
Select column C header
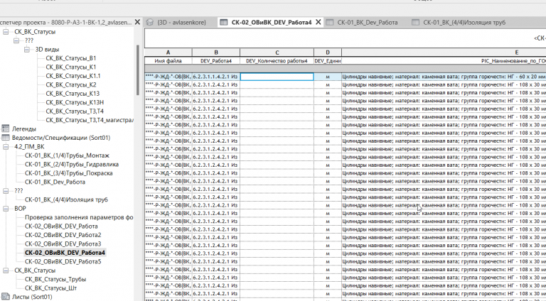pyautogui.click(x=277, y=53)
